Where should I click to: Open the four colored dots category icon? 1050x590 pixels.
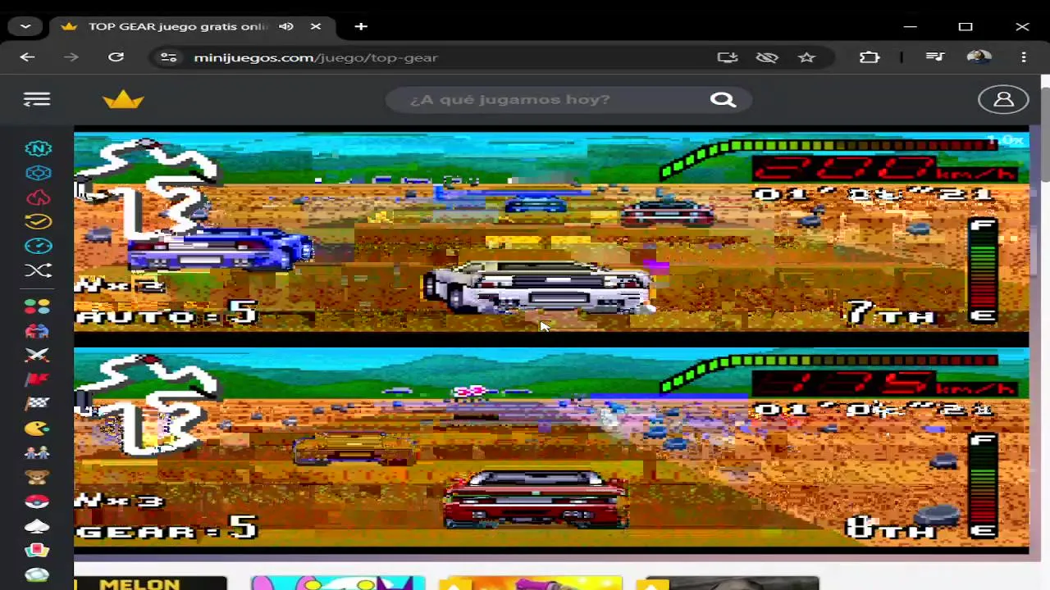click(x=37, y=306)
